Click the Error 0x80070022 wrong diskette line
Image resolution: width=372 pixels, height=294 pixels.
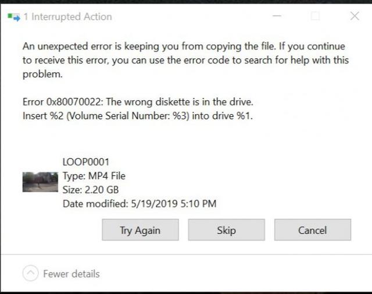[x=138, y=102]
